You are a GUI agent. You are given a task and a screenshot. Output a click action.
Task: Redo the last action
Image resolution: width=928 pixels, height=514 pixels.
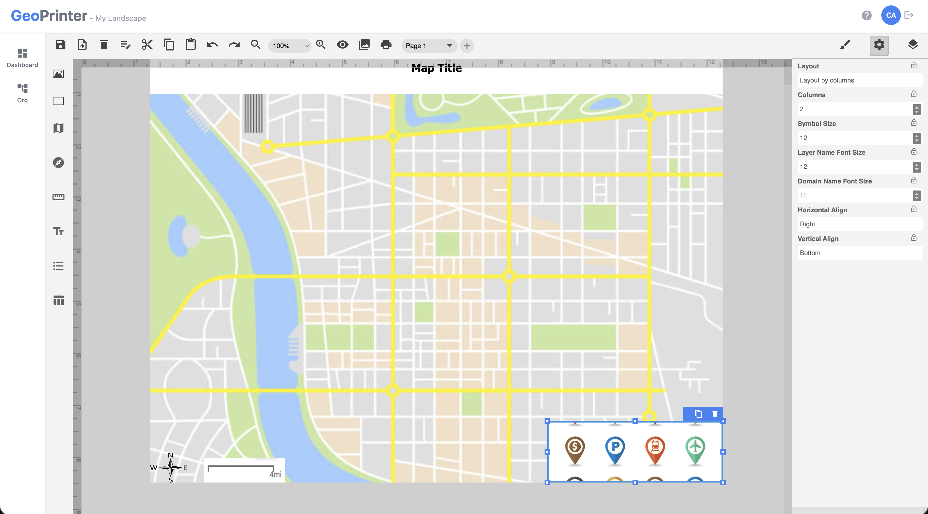(x=234, y=45)
